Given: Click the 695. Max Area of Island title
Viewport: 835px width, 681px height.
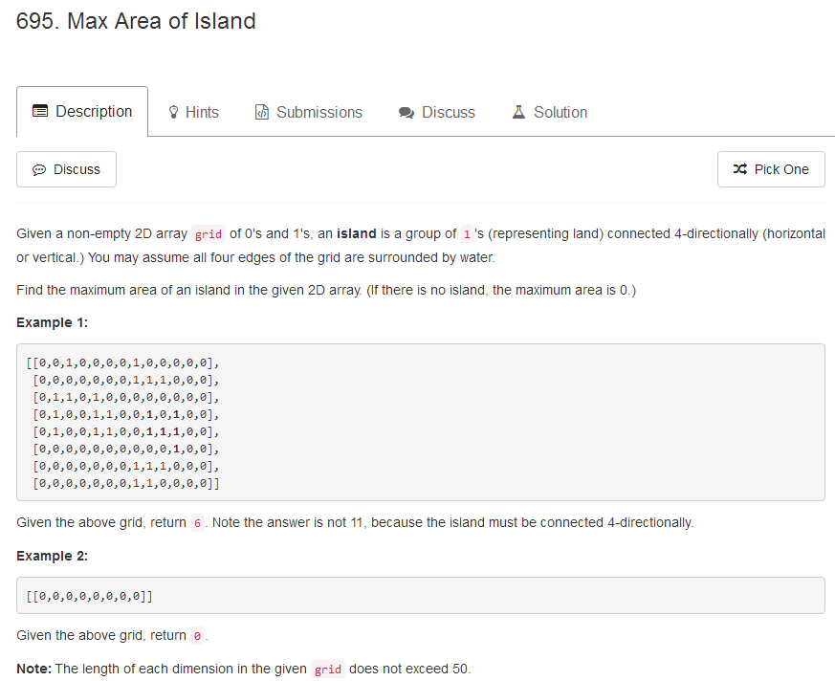Looking at the screenshot, I should pos(136,21).
